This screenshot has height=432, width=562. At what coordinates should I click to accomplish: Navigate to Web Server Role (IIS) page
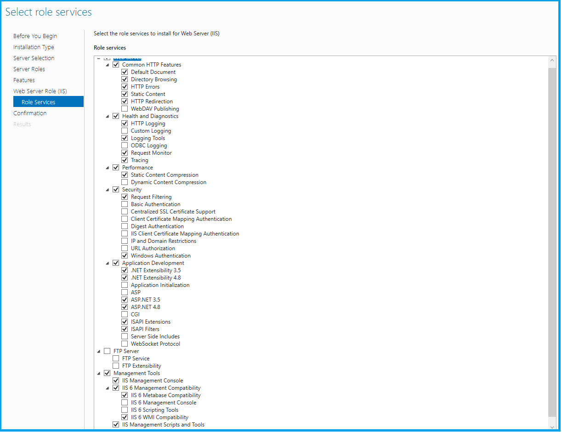(x=40, y=91)
